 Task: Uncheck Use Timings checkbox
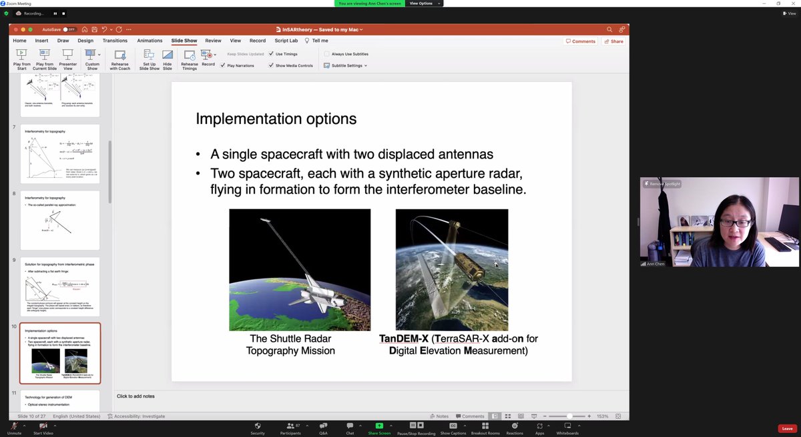coord(271,54)
